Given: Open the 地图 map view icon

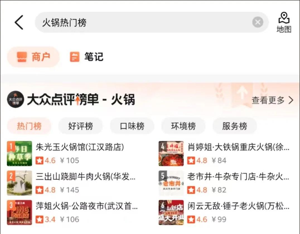Looking at the screenshot, I should pyautogui.click(x=284, y=18).
